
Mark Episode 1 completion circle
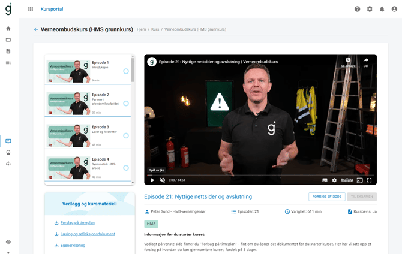pyautogui.click(x=126, y=71)
